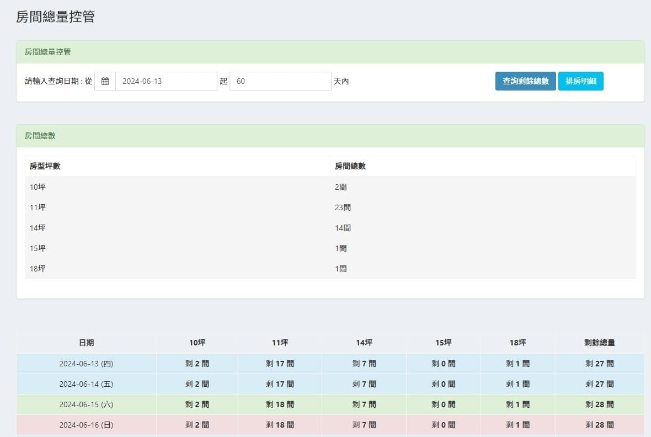Click the 房間總數 green panel header
Image resolution: width=651 pixels, height=437 pixels.
click(330, 136)
